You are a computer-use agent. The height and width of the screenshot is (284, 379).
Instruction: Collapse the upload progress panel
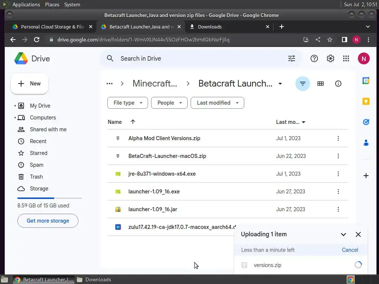pyautogui.click(x=343, y=234)
